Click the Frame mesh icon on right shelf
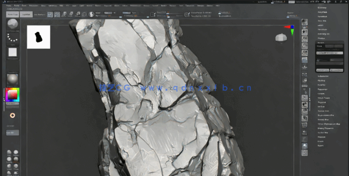 [304, 97]
